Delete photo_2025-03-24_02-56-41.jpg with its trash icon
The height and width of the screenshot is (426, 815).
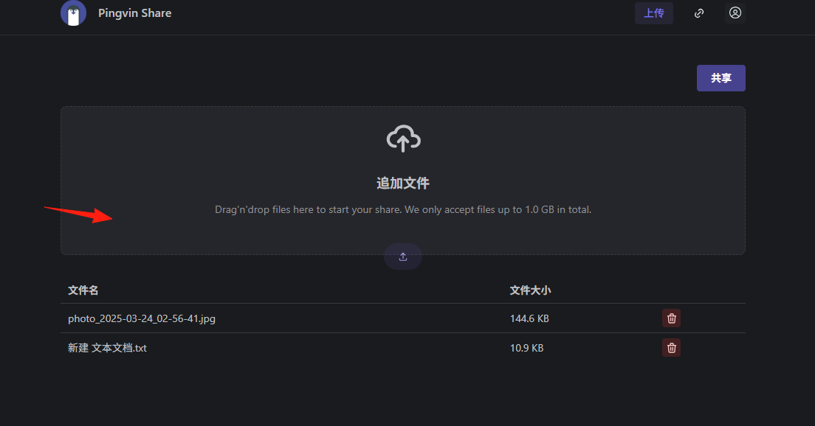pyautogui.click(x=672, y=318)
